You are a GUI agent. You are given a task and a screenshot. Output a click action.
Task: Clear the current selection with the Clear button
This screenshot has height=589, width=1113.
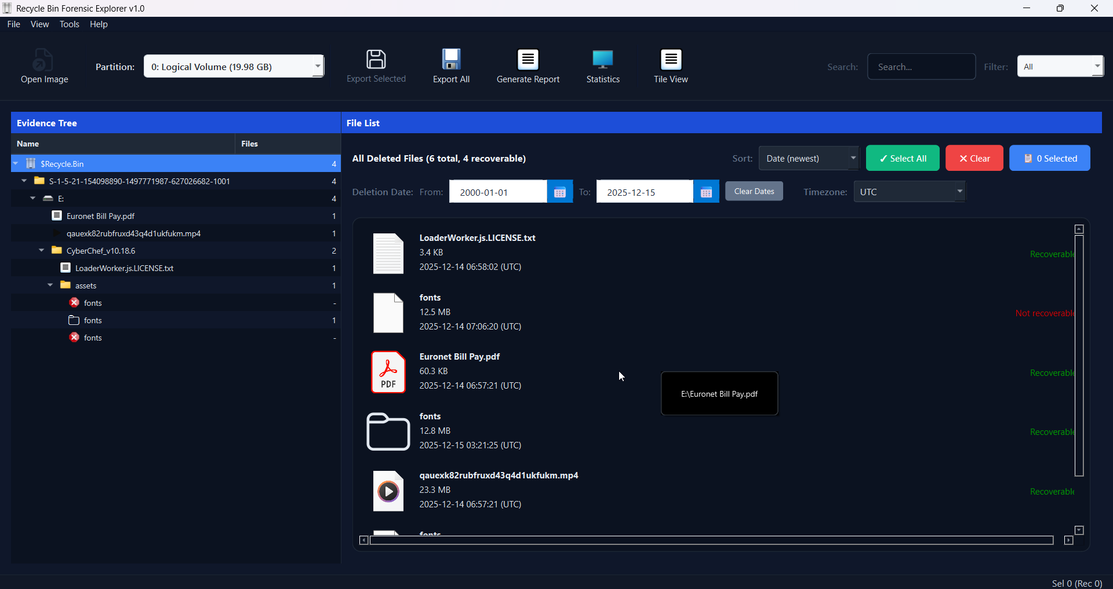coord(974,158)
